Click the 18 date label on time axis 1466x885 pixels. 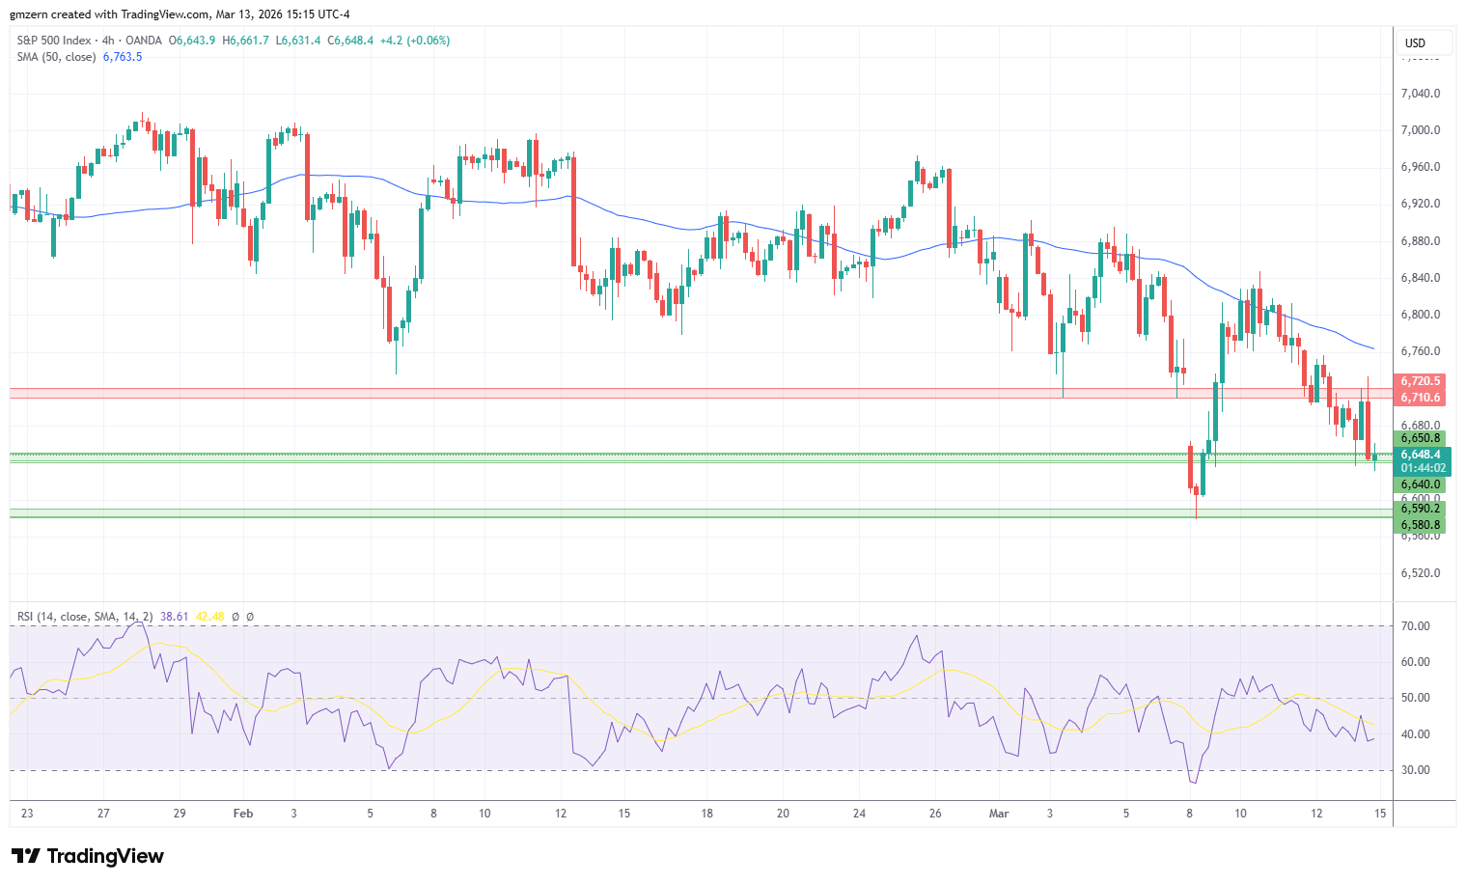(x=707, y=814)
